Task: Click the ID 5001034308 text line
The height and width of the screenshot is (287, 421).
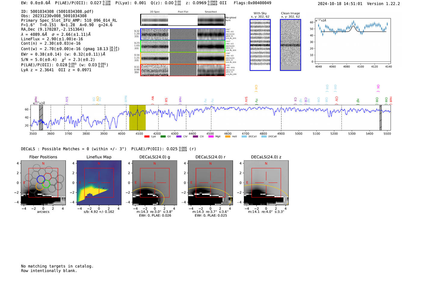Action: pos(57,11)
